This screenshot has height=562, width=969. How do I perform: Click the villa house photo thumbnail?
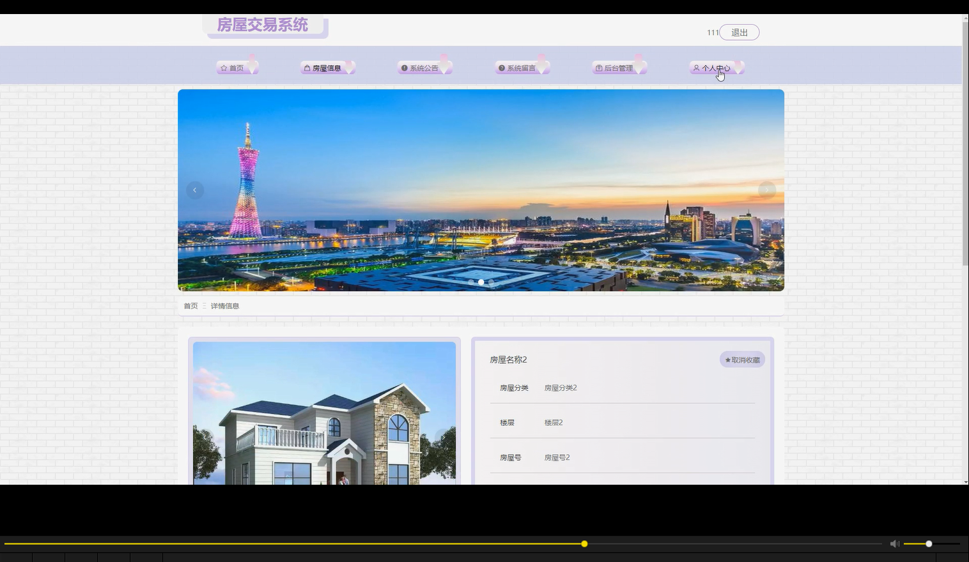pos(323,415)
